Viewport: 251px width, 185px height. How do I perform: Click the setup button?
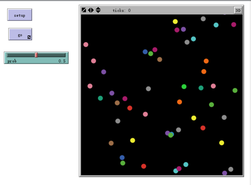pyautogui.click(x=20, y=15)
